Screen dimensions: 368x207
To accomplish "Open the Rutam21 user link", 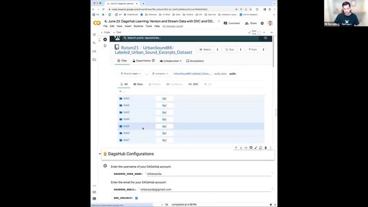I will click(130, 48).
